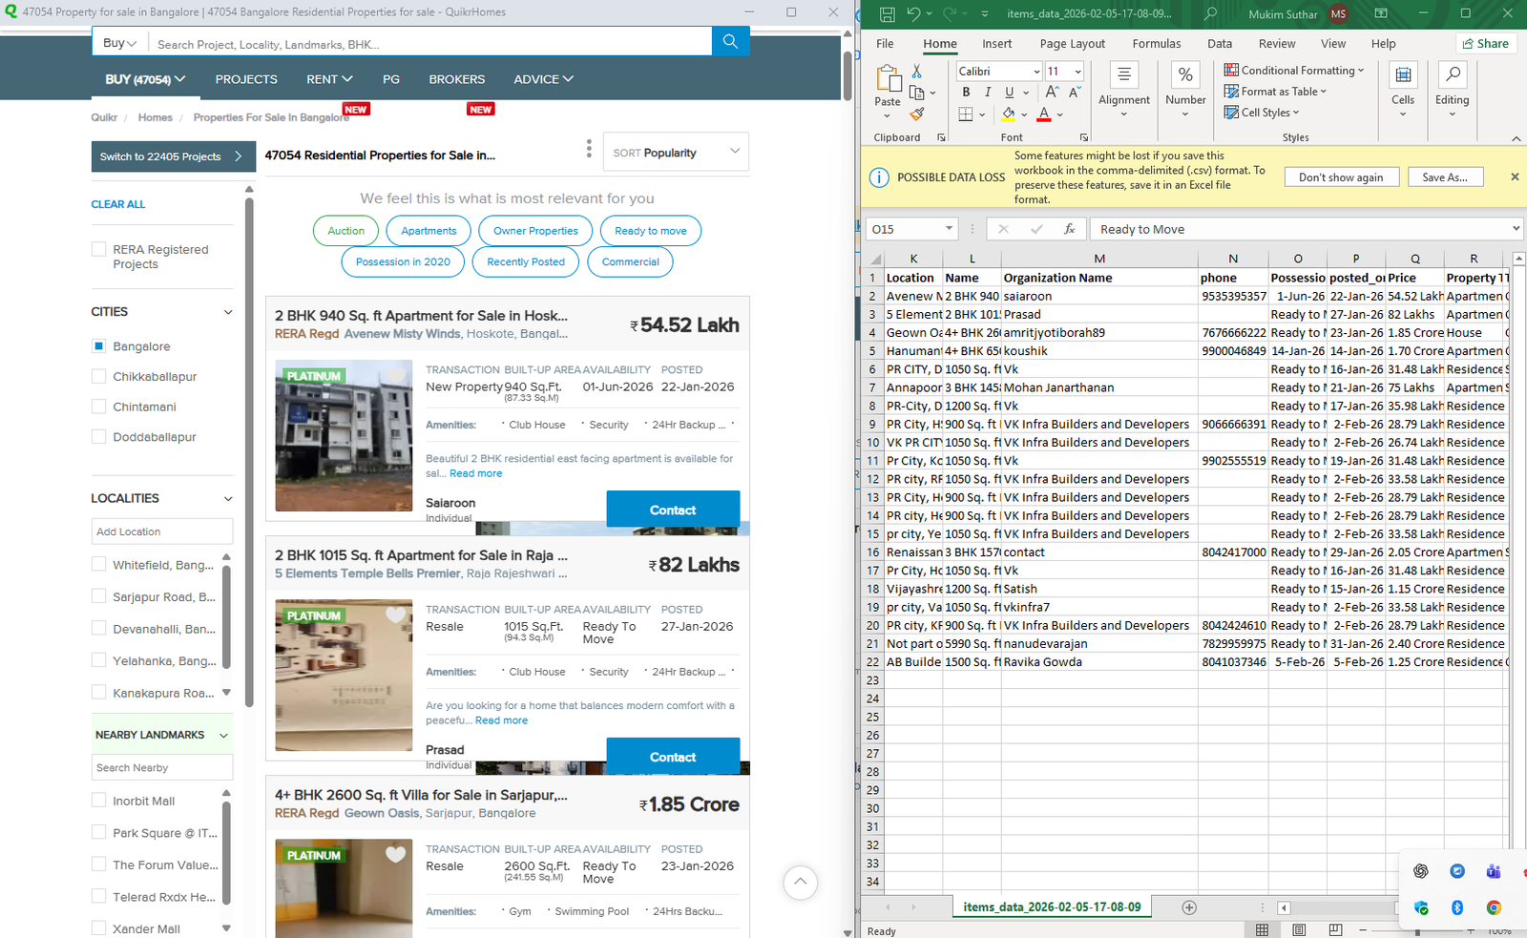
Task: Toggle bold formatting in Excel ribbon
Action: click(966, 93)
